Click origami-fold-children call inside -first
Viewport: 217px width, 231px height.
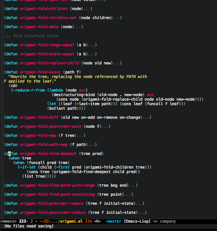pyautogui.click(x=109, y=167)
